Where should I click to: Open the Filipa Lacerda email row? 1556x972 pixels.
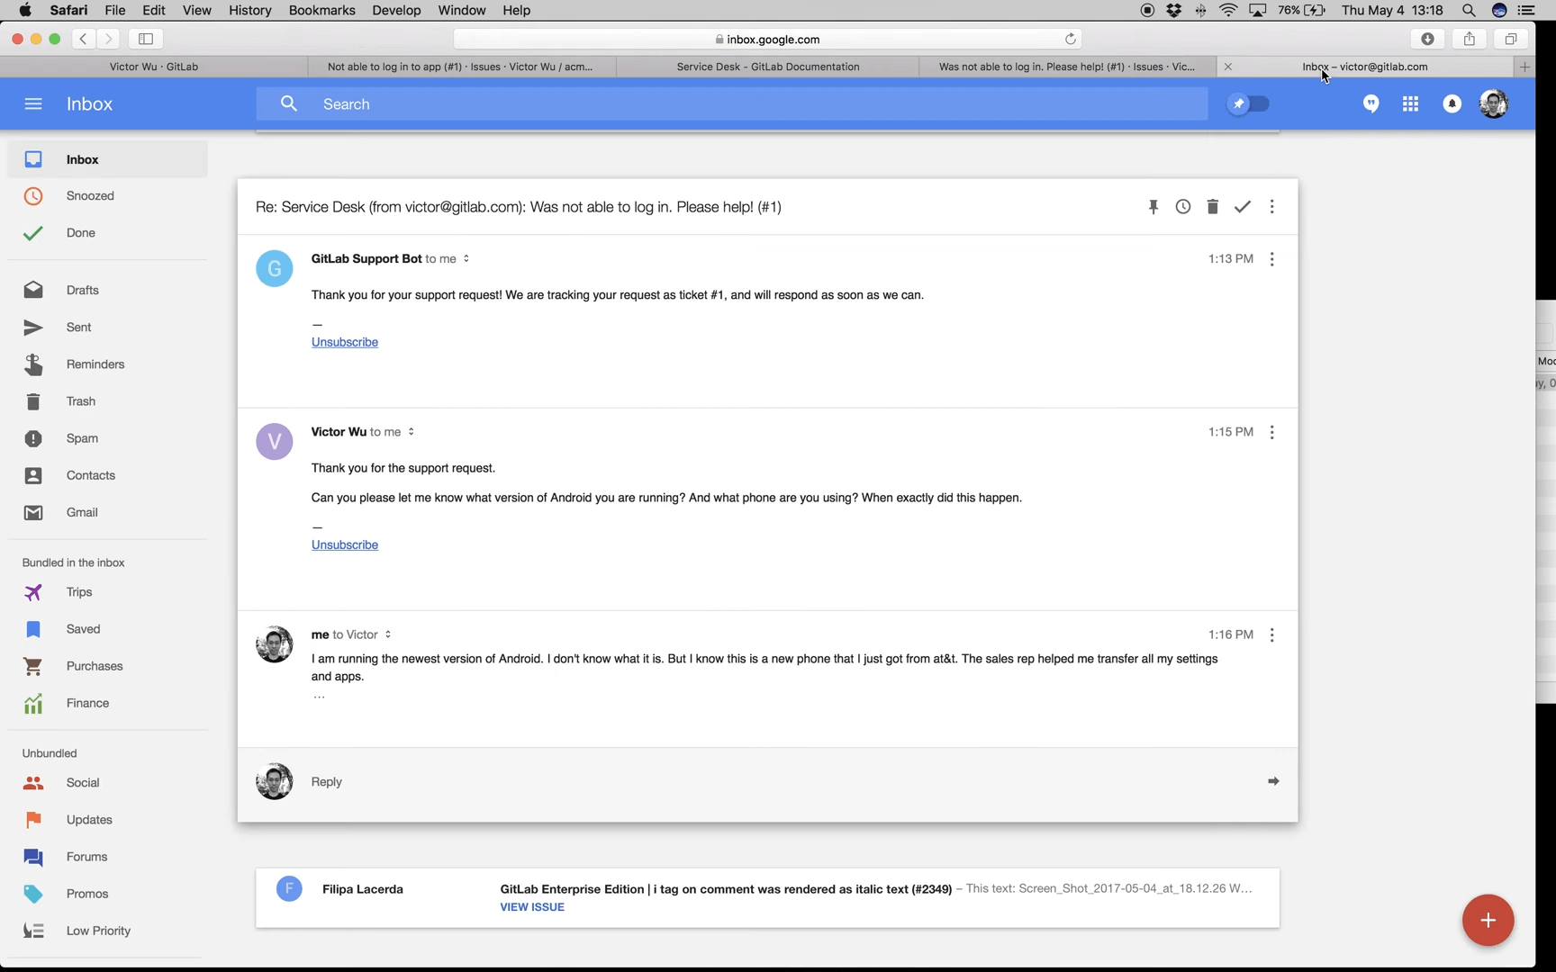point(767,898)
